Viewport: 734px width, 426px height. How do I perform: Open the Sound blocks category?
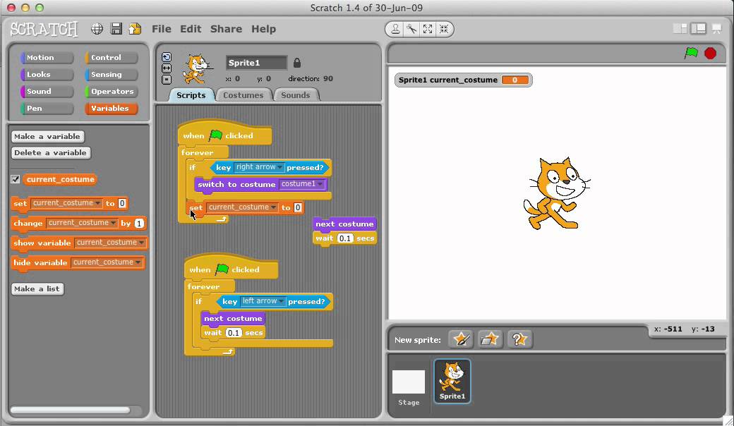(x=47, y=91)
